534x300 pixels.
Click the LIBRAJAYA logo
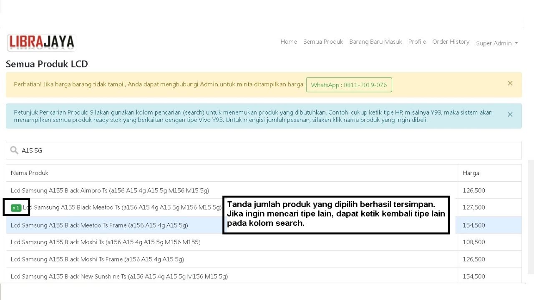click(x=41, y=42)
